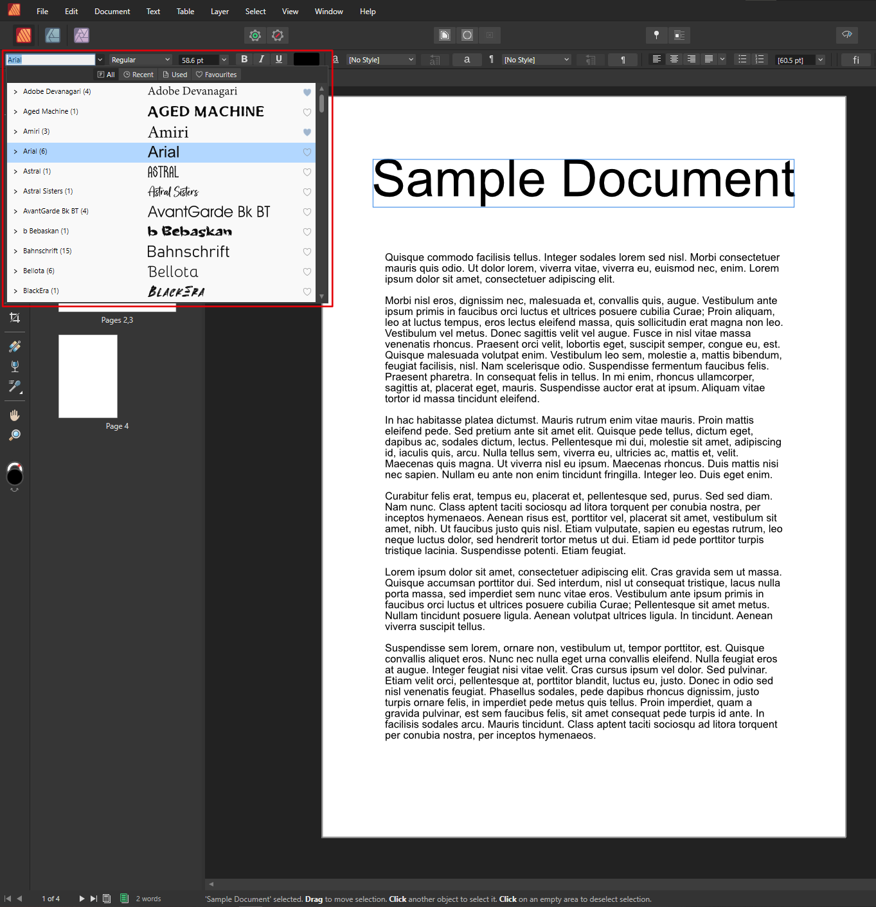Switch to the Favourites font tab

[x=217, y=75]
